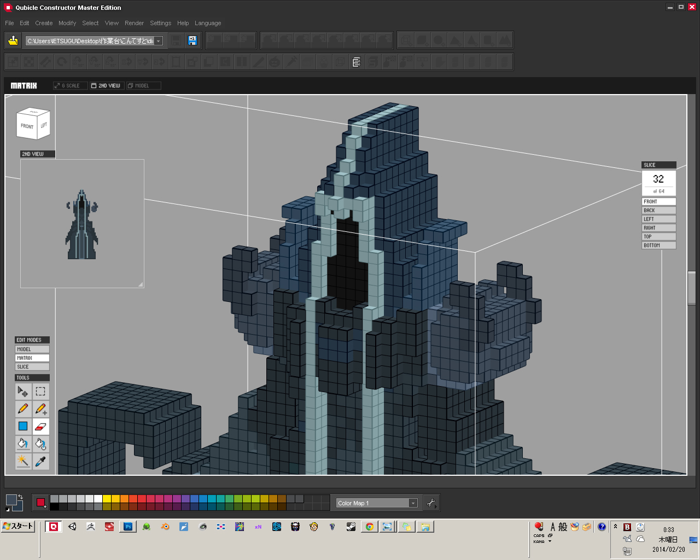
Task: Toggle the MODEL view button in header
Action: [x=143, y=86]
